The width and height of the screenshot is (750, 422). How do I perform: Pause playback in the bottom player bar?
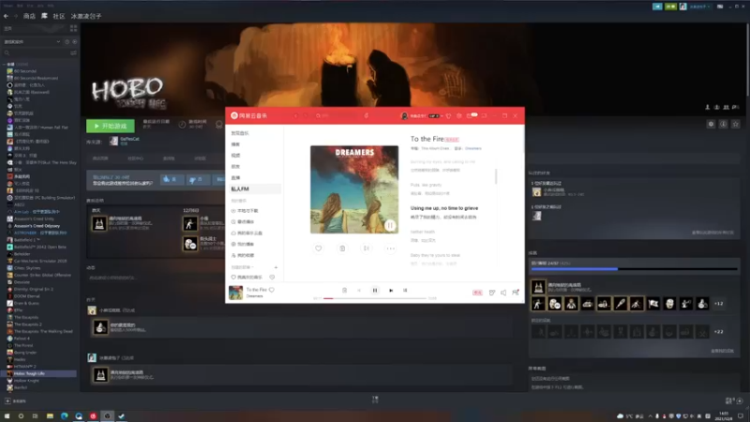pos(375,291)
